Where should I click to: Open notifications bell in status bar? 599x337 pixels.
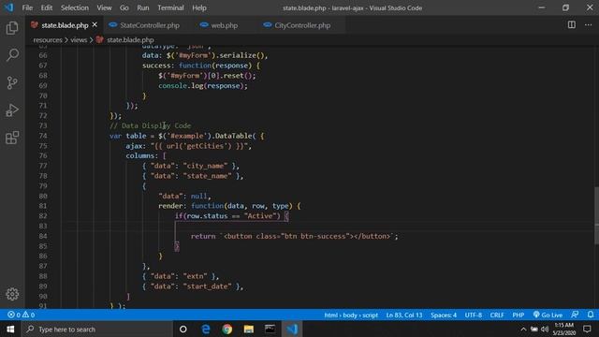(591, 315)
